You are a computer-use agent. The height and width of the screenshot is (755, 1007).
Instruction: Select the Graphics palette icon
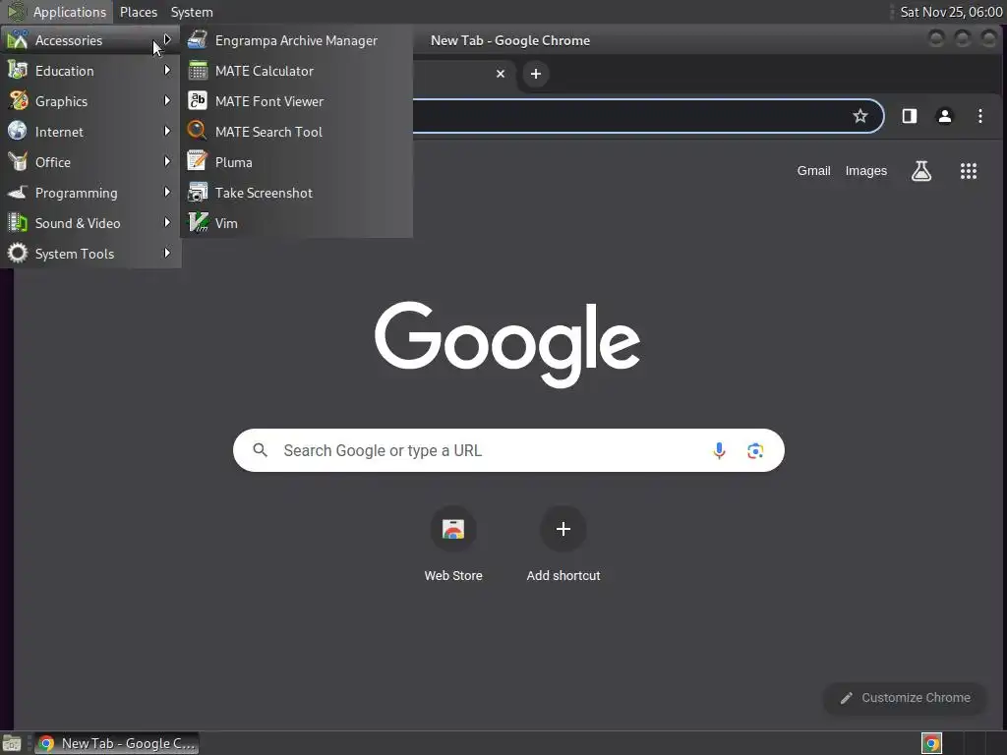coord(18,101)
